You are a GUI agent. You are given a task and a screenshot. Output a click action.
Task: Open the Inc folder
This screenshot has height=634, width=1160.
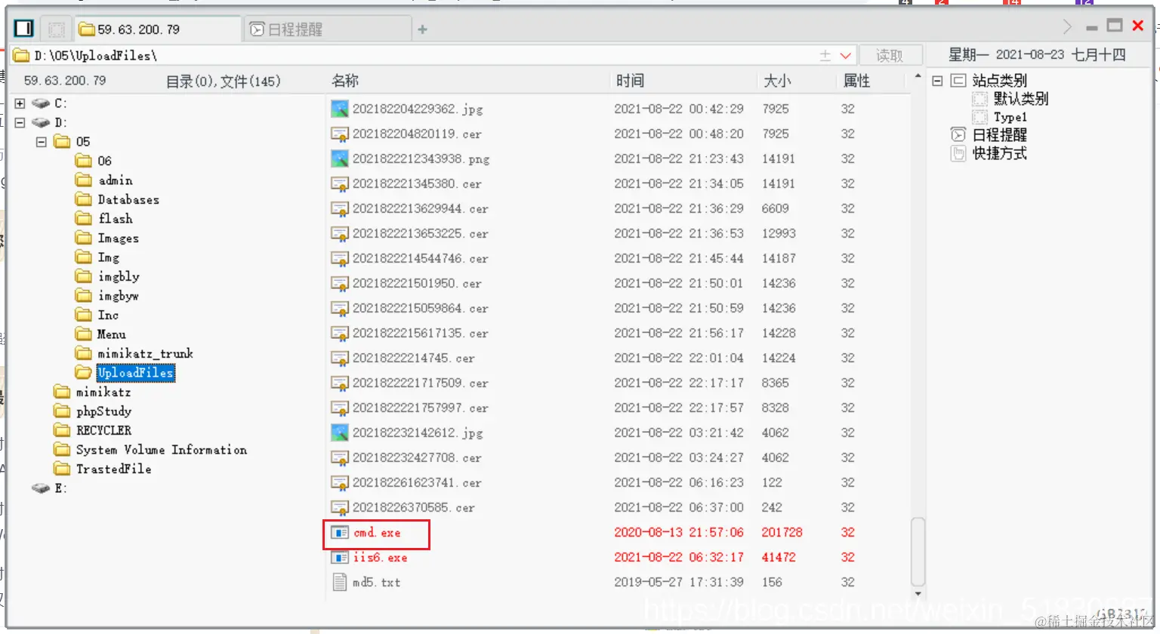(108, 315)
